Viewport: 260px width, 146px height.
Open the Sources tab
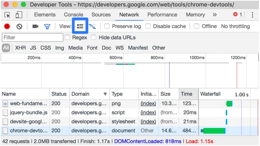[101, 15]
